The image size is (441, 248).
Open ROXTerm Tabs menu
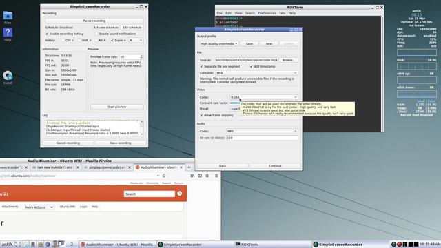pyautogui.click(x=282, y=13)
